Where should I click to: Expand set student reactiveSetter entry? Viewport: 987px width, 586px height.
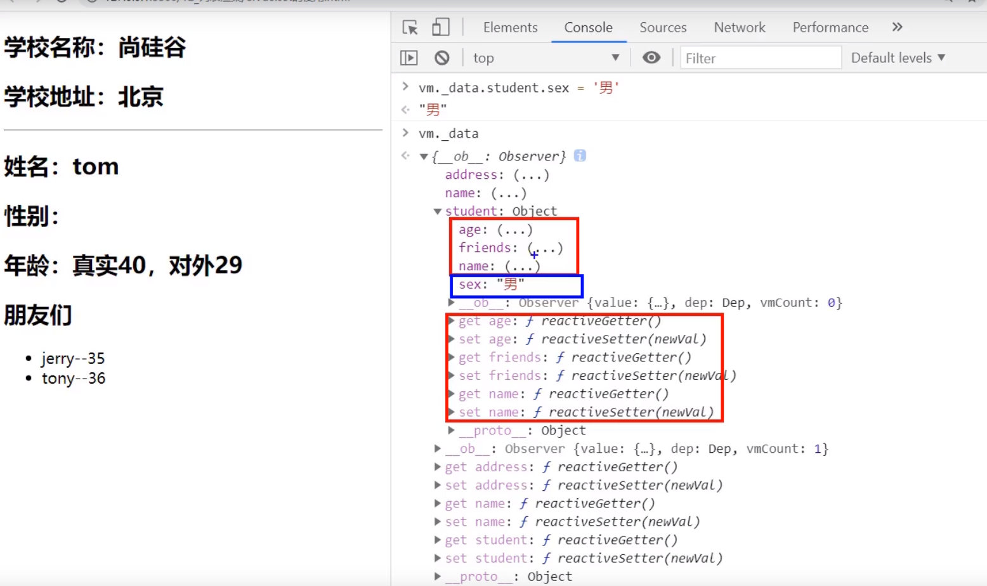point(438,559)
